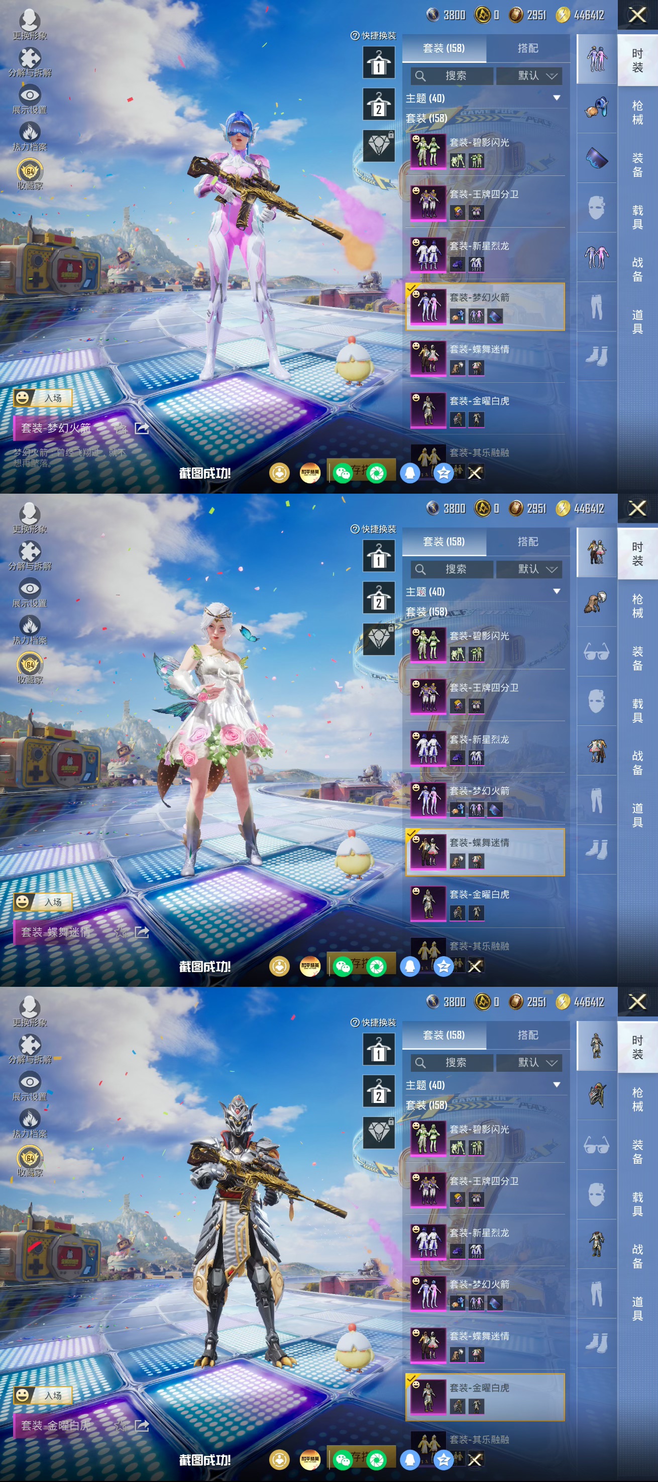The image size is (658, 1482).
Task: Toggle 展示设置 eye in the bottom panel
Action: 30,1086
